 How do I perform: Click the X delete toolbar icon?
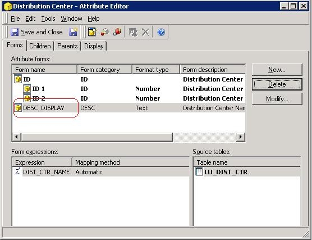pos(145,32)
